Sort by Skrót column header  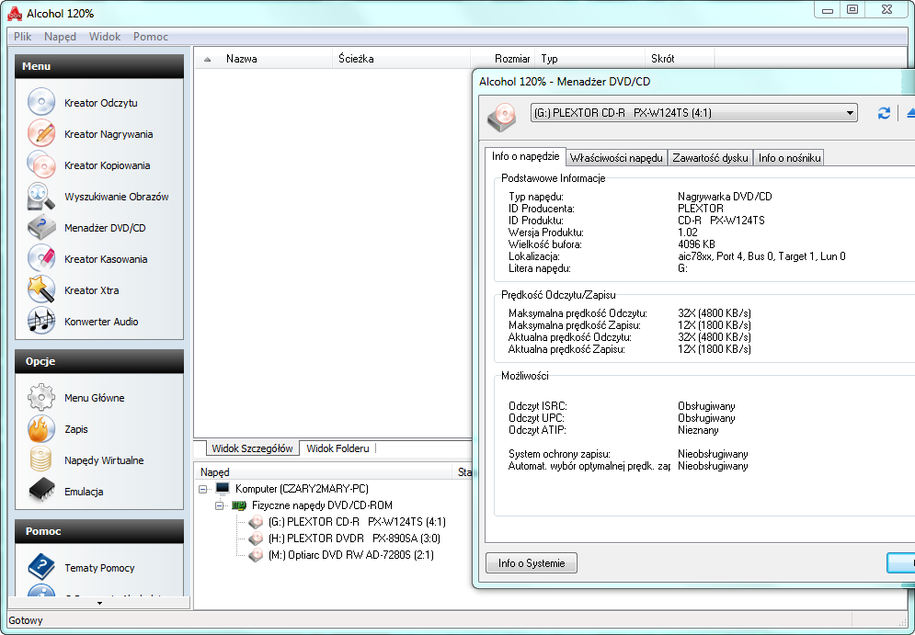[680, 58]
